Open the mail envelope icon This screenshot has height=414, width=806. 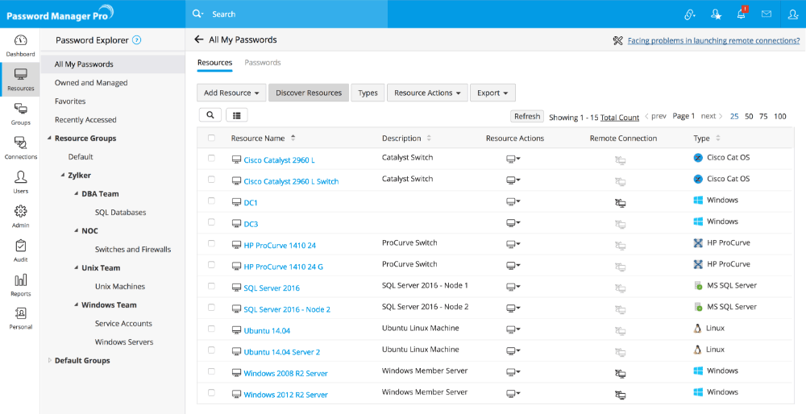(767, 14)
